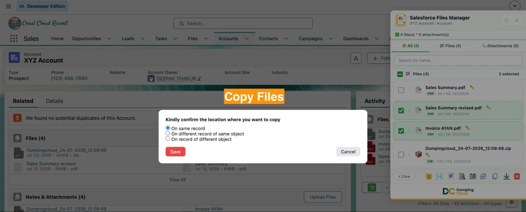Screen dimensions: 526x212
Task: Click the rename pencil beside Sales Summary revised.pdf
Action: tap(489, 108)
